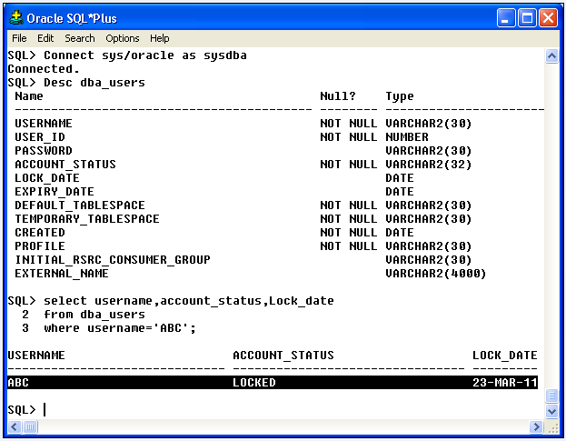Open the Help menu

[160, 38]
